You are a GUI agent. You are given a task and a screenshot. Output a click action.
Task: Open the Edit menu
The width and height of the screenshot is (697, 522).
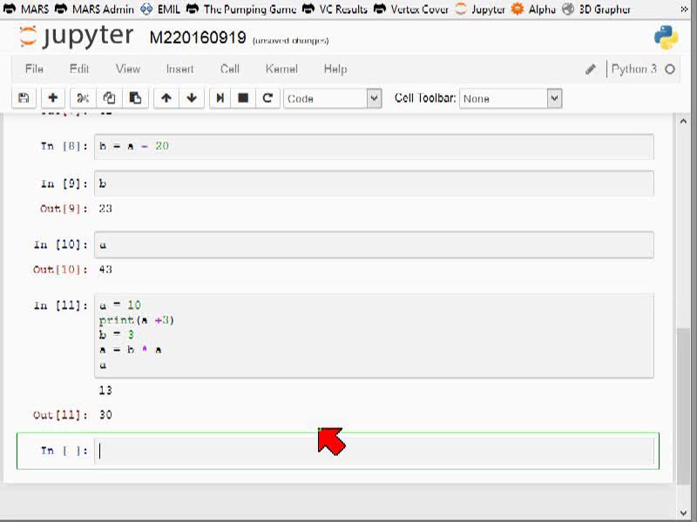click(x=79, y=70)
